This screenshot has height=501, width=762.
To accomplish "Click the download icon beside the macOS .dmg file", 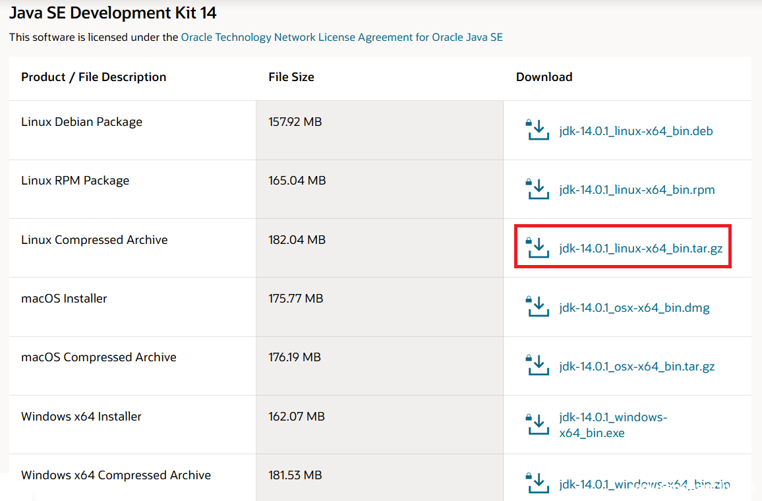I will [x=538, y=307].
